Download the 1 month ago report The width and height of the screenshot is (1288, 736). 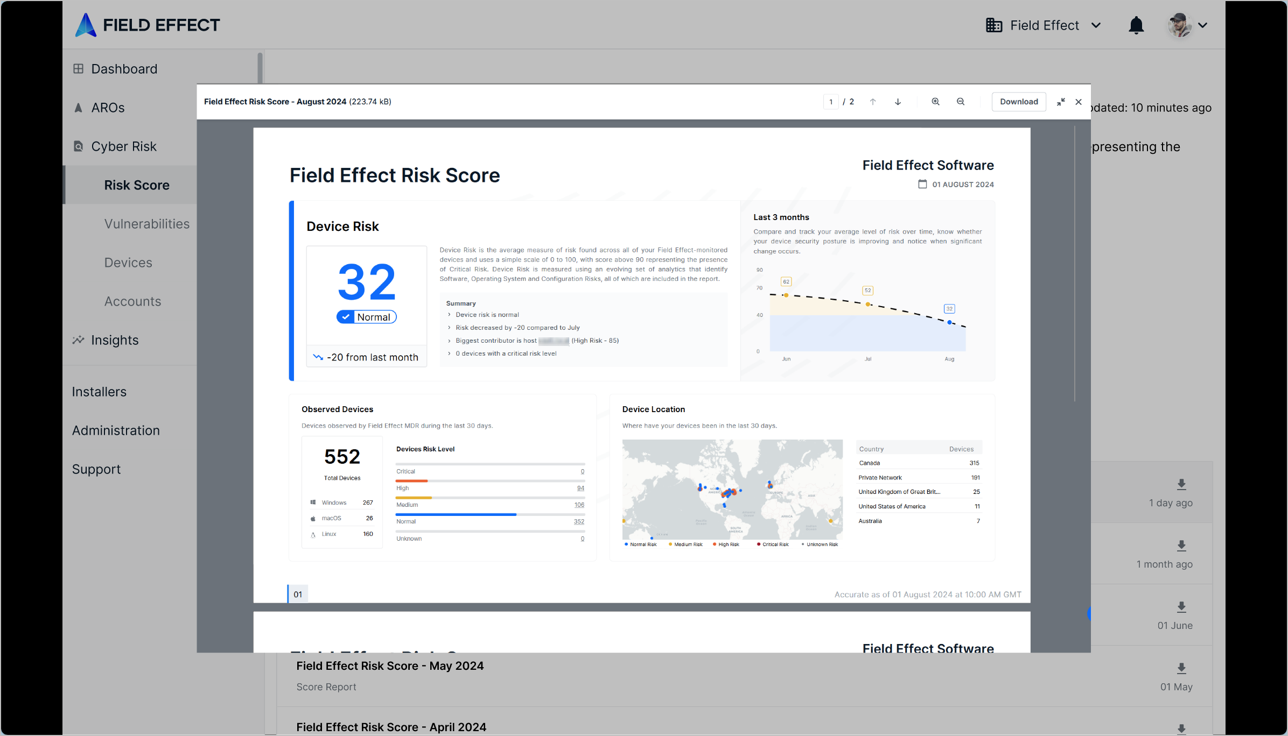(x=1181, y=546)
